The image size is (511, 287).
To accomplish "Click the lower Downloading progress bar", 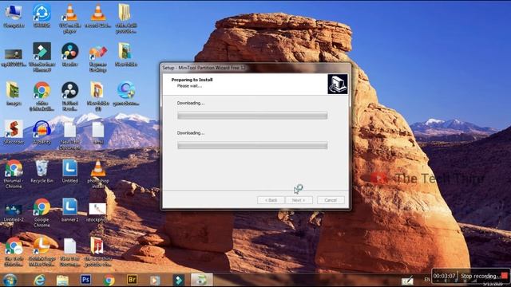I will (252, 145).
